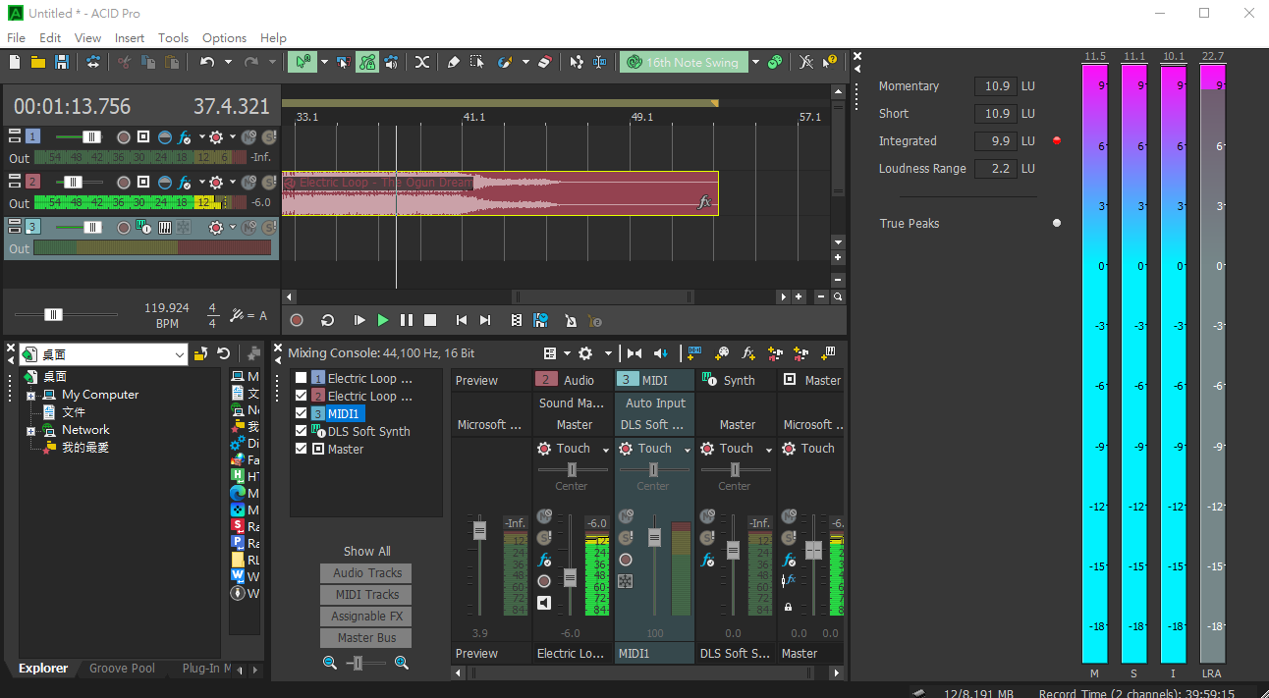Toggle Loop Playback in transport bar
Viewport: 1269px width, 698px height.
tap(328, 320)
